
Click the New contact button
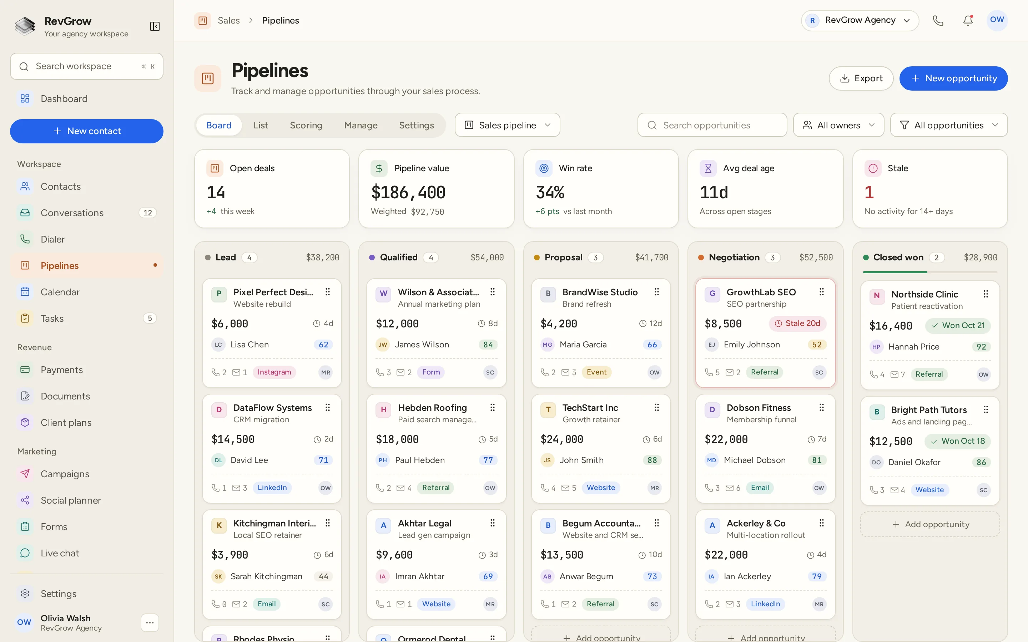(x=87, y=131)
